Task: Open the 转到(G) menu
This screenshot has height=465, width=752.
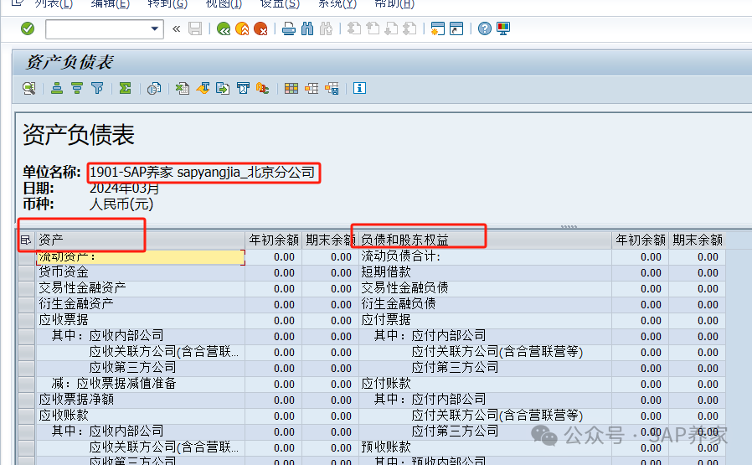Action: tap(167, 4)
